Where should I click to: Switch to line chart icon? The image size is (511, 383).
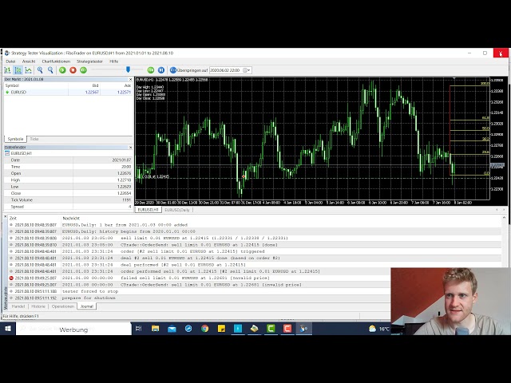pyautogui.click(x=29, y=70)
